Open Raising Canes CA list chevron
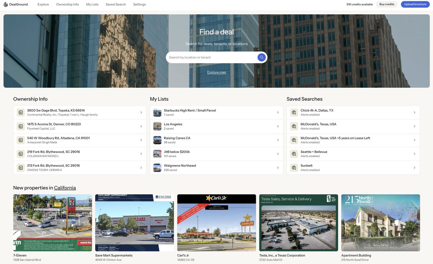Viewport: 433px width, 264px height. coord(278,140)
